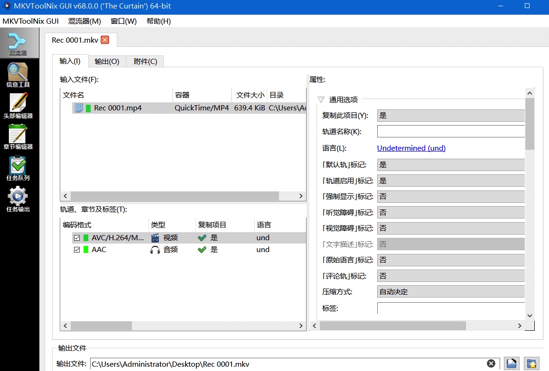Close the Rec 0001.mkv tab with red X

point(105,40)
